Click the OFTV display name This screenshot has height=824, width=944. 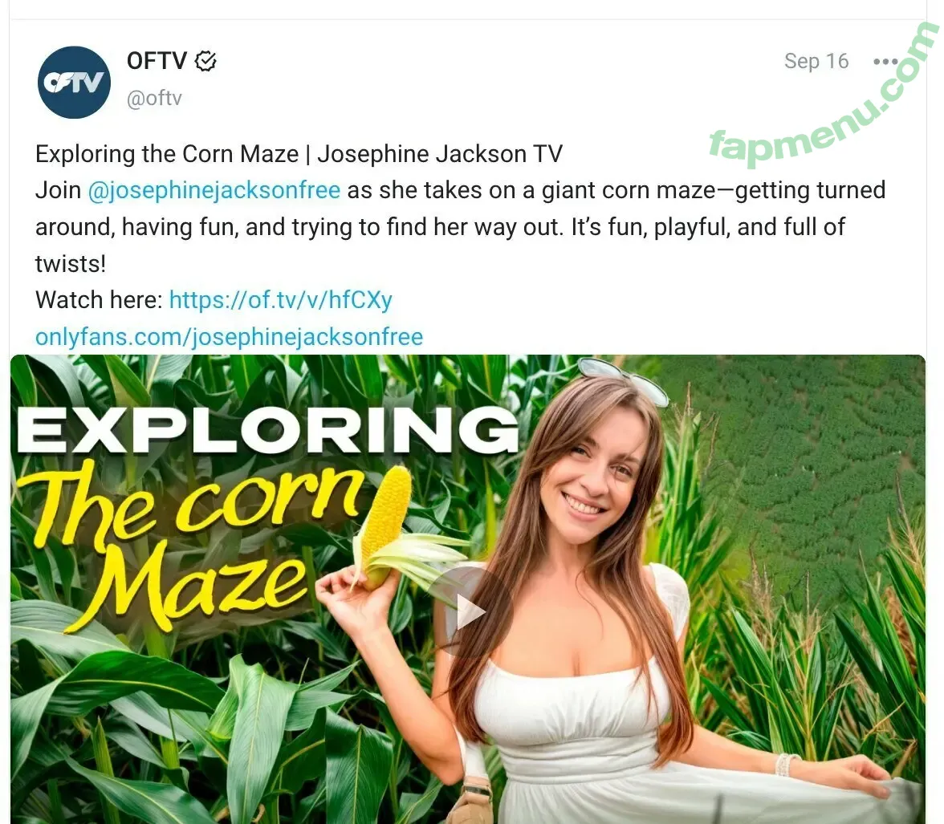click(x=157, y=61)
